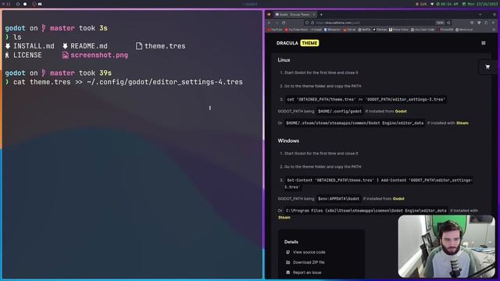Click the zoom level indicator in address bar
This screenshot has width=500, height=281.
(440, 23)
